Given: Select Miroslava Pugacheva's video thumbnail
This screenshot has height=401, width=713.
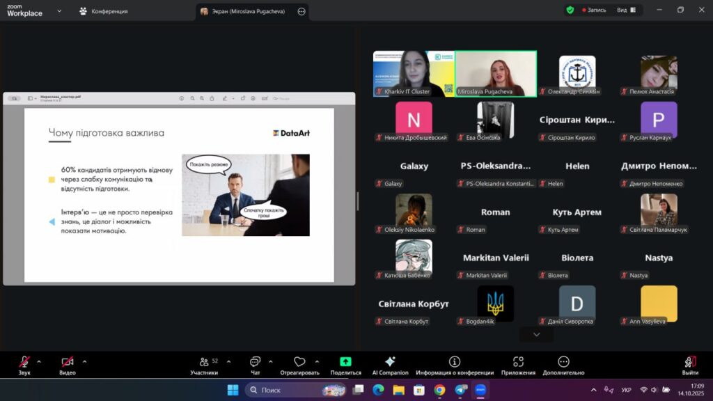Looking at the screenshot, I should (x=496, y=73).
